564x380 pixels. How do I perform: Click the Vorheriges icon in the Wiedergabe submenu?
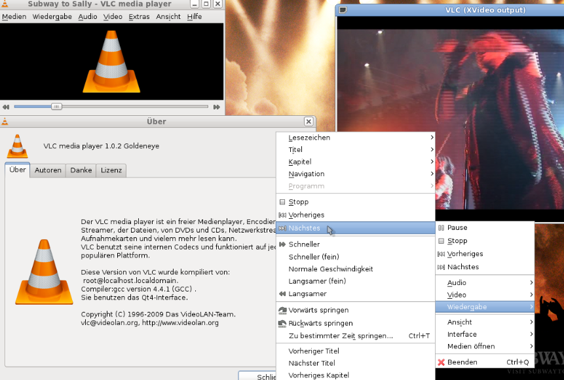(282, 215)
